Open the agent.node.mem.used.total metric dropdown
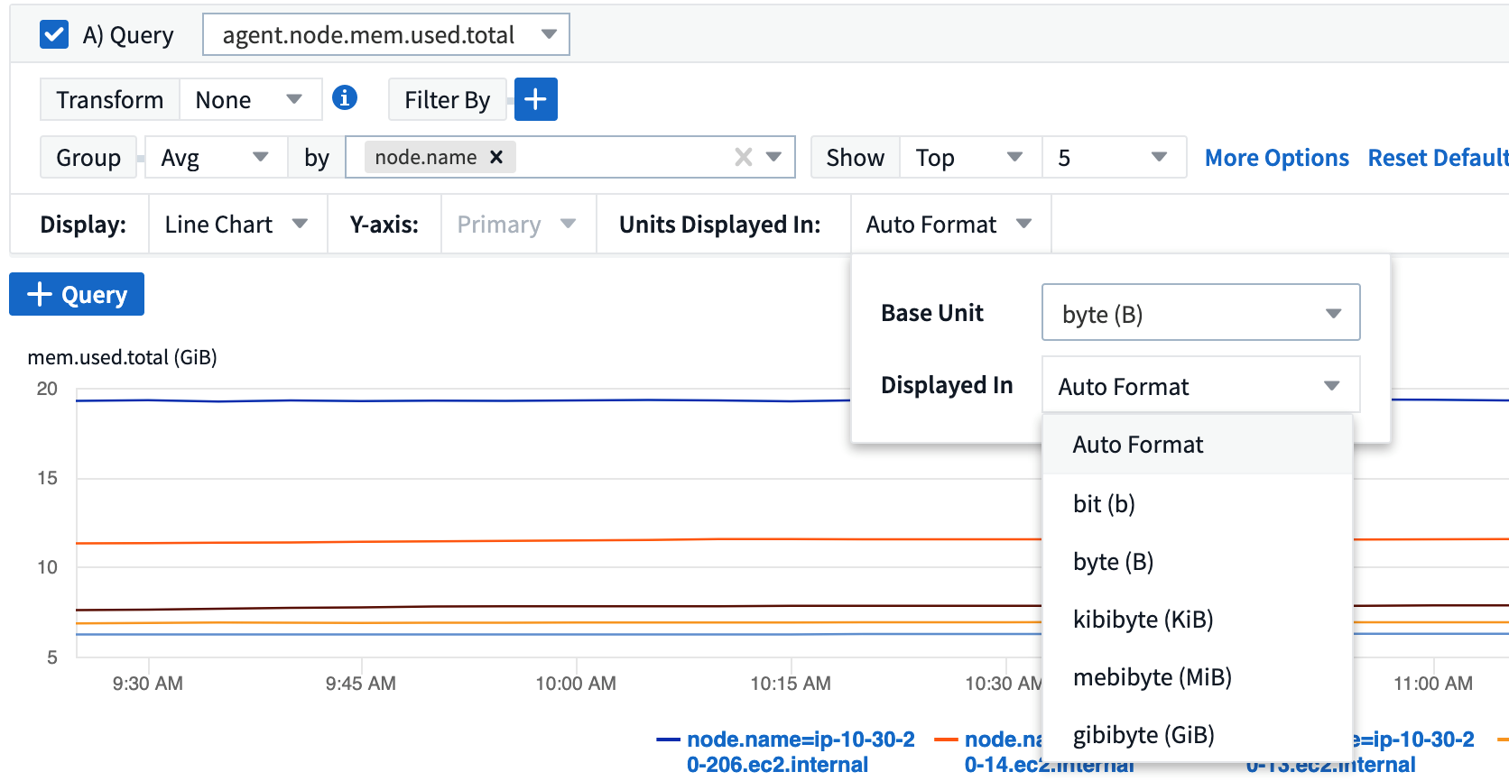The width and height of the screenshot is (1509, 781). [385, 35]
